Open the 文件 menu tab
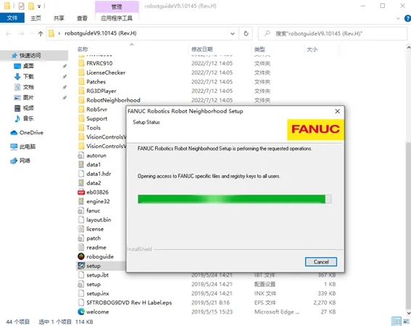 [12, 18]
